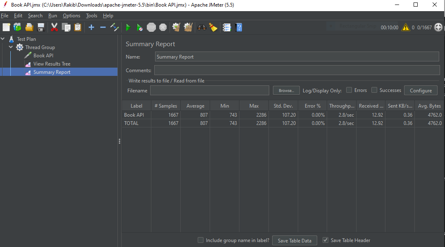
Task: Toggle Include group name in label
Action: (200, 240)
